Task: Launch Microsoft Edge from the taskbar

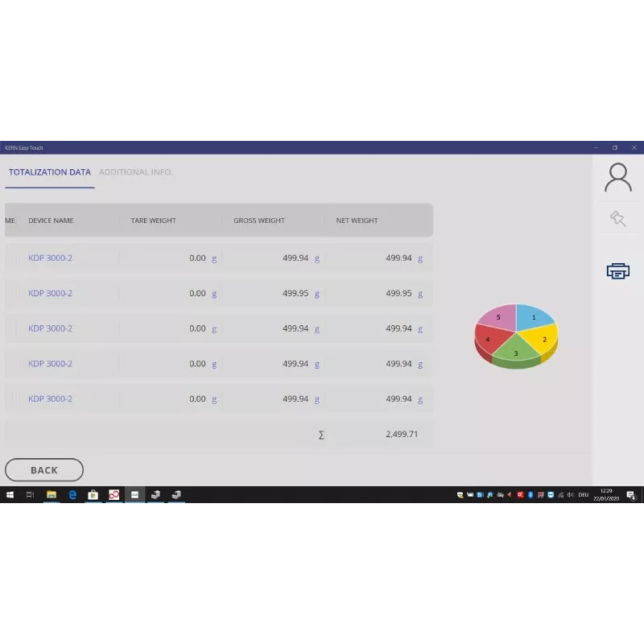Action: click(72, 495)
